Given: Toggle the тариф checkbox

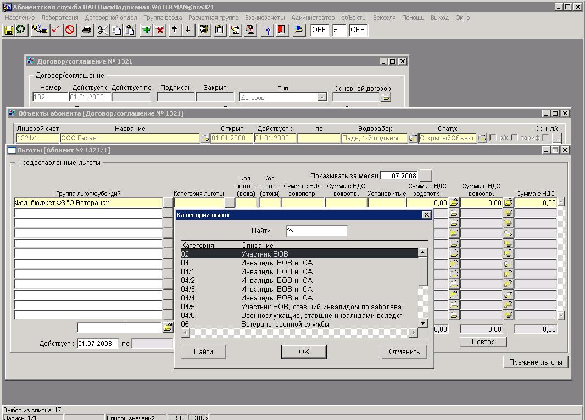Looking at the screenshot, I should tap(514, 138).
